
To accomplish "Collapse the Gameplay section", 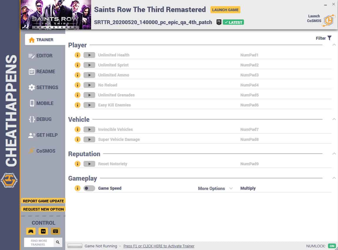I will pyautogui.click(x=334, y=178).
